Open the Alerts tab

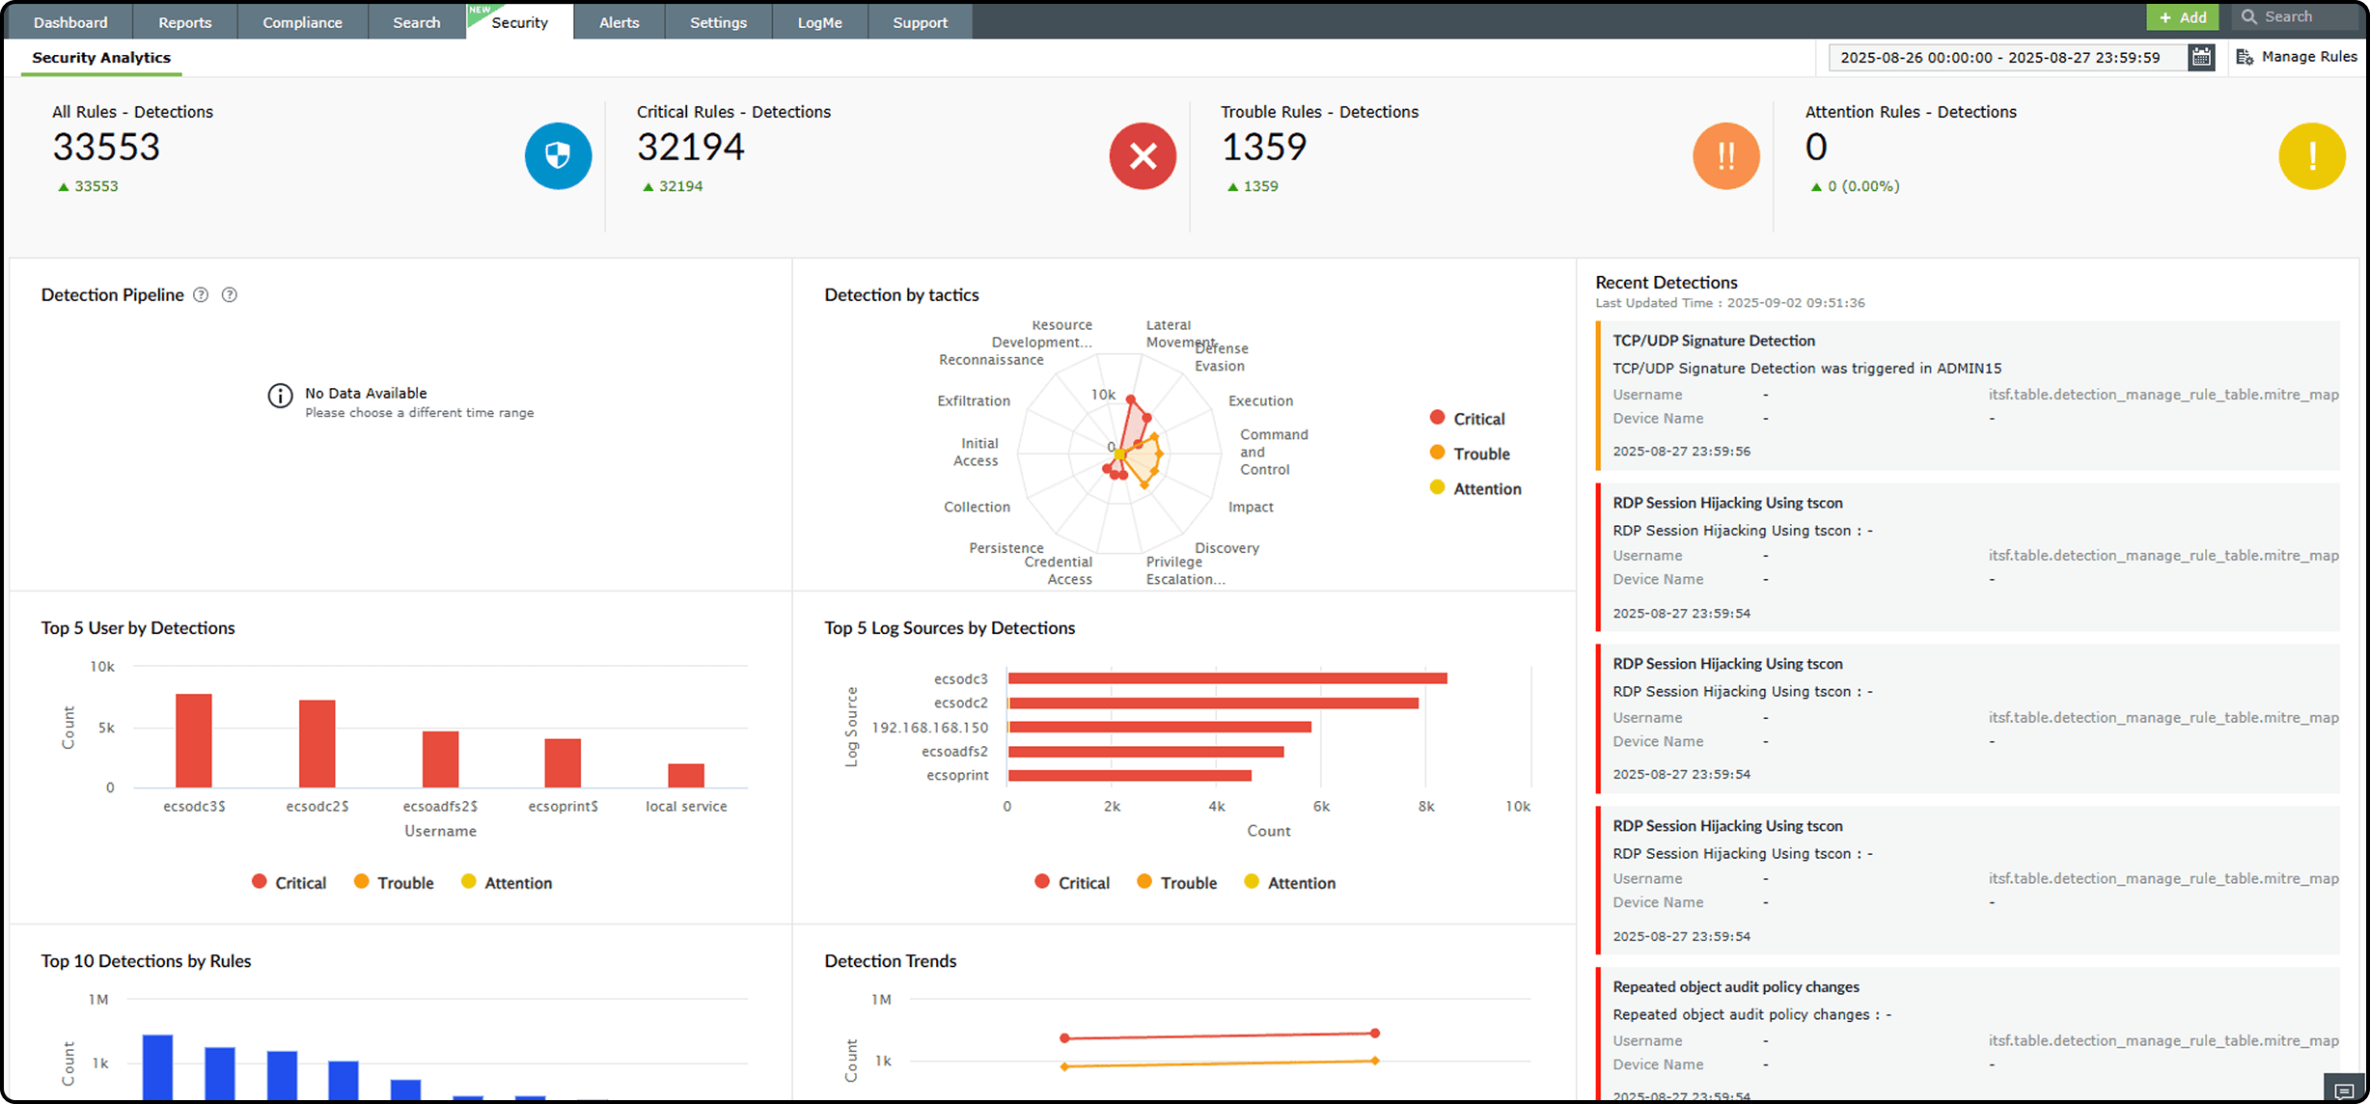619,22
